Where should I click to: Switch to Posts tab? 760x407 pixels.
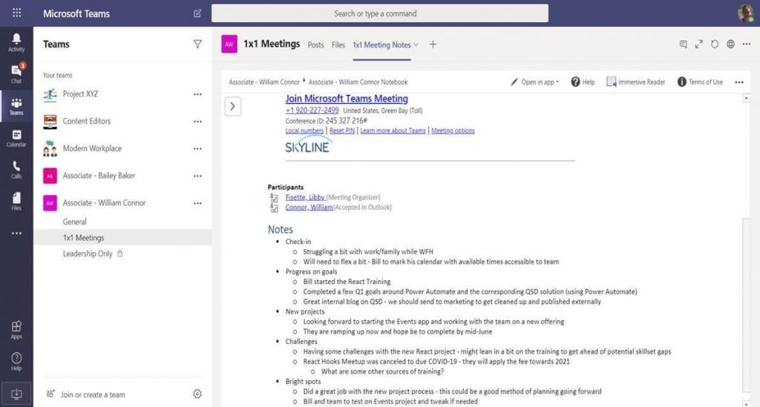coord(315,44)
